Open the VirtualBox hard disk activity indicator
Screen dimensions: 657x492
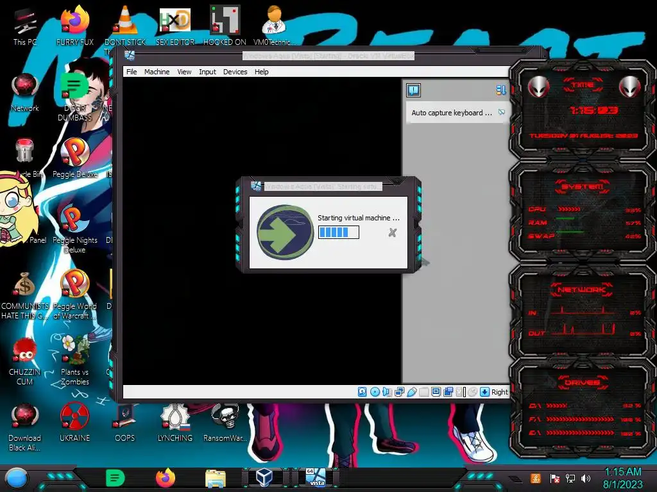363,391
